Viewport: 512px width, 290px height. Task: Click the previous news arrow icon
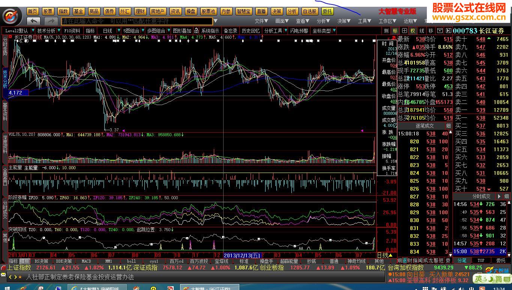[x=11, y=277]
